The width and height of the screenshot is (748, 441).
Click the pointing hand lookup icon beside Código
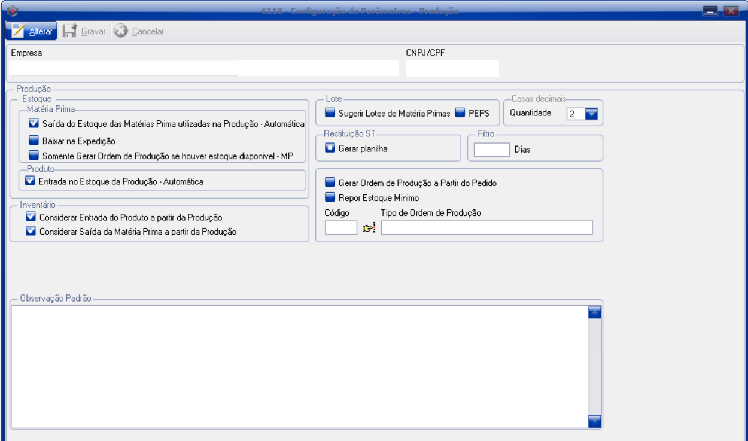pyautogui.click(x=369, y=228)
